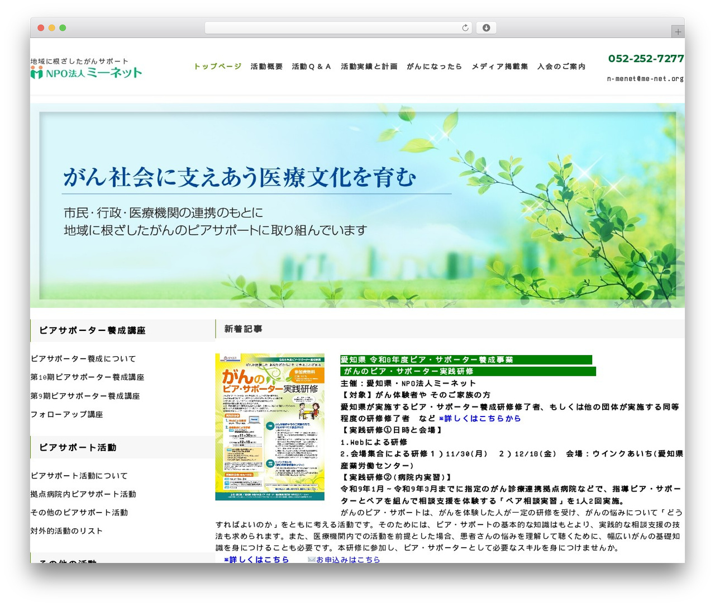Open the がんのピア・サポーター実践研修 flyer thumbnail

coord(270,427)
